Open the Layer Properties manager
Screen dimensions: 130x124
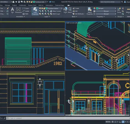tap(35, 11)
